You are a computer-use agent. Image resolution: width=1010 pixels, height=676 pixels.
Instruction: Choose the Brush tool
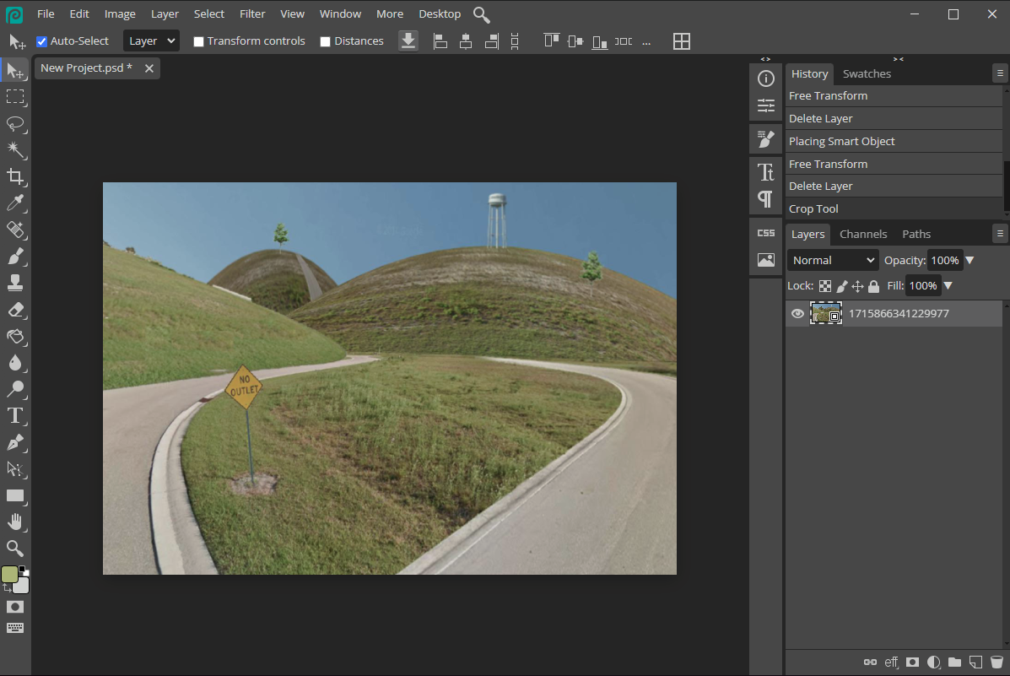15,257
